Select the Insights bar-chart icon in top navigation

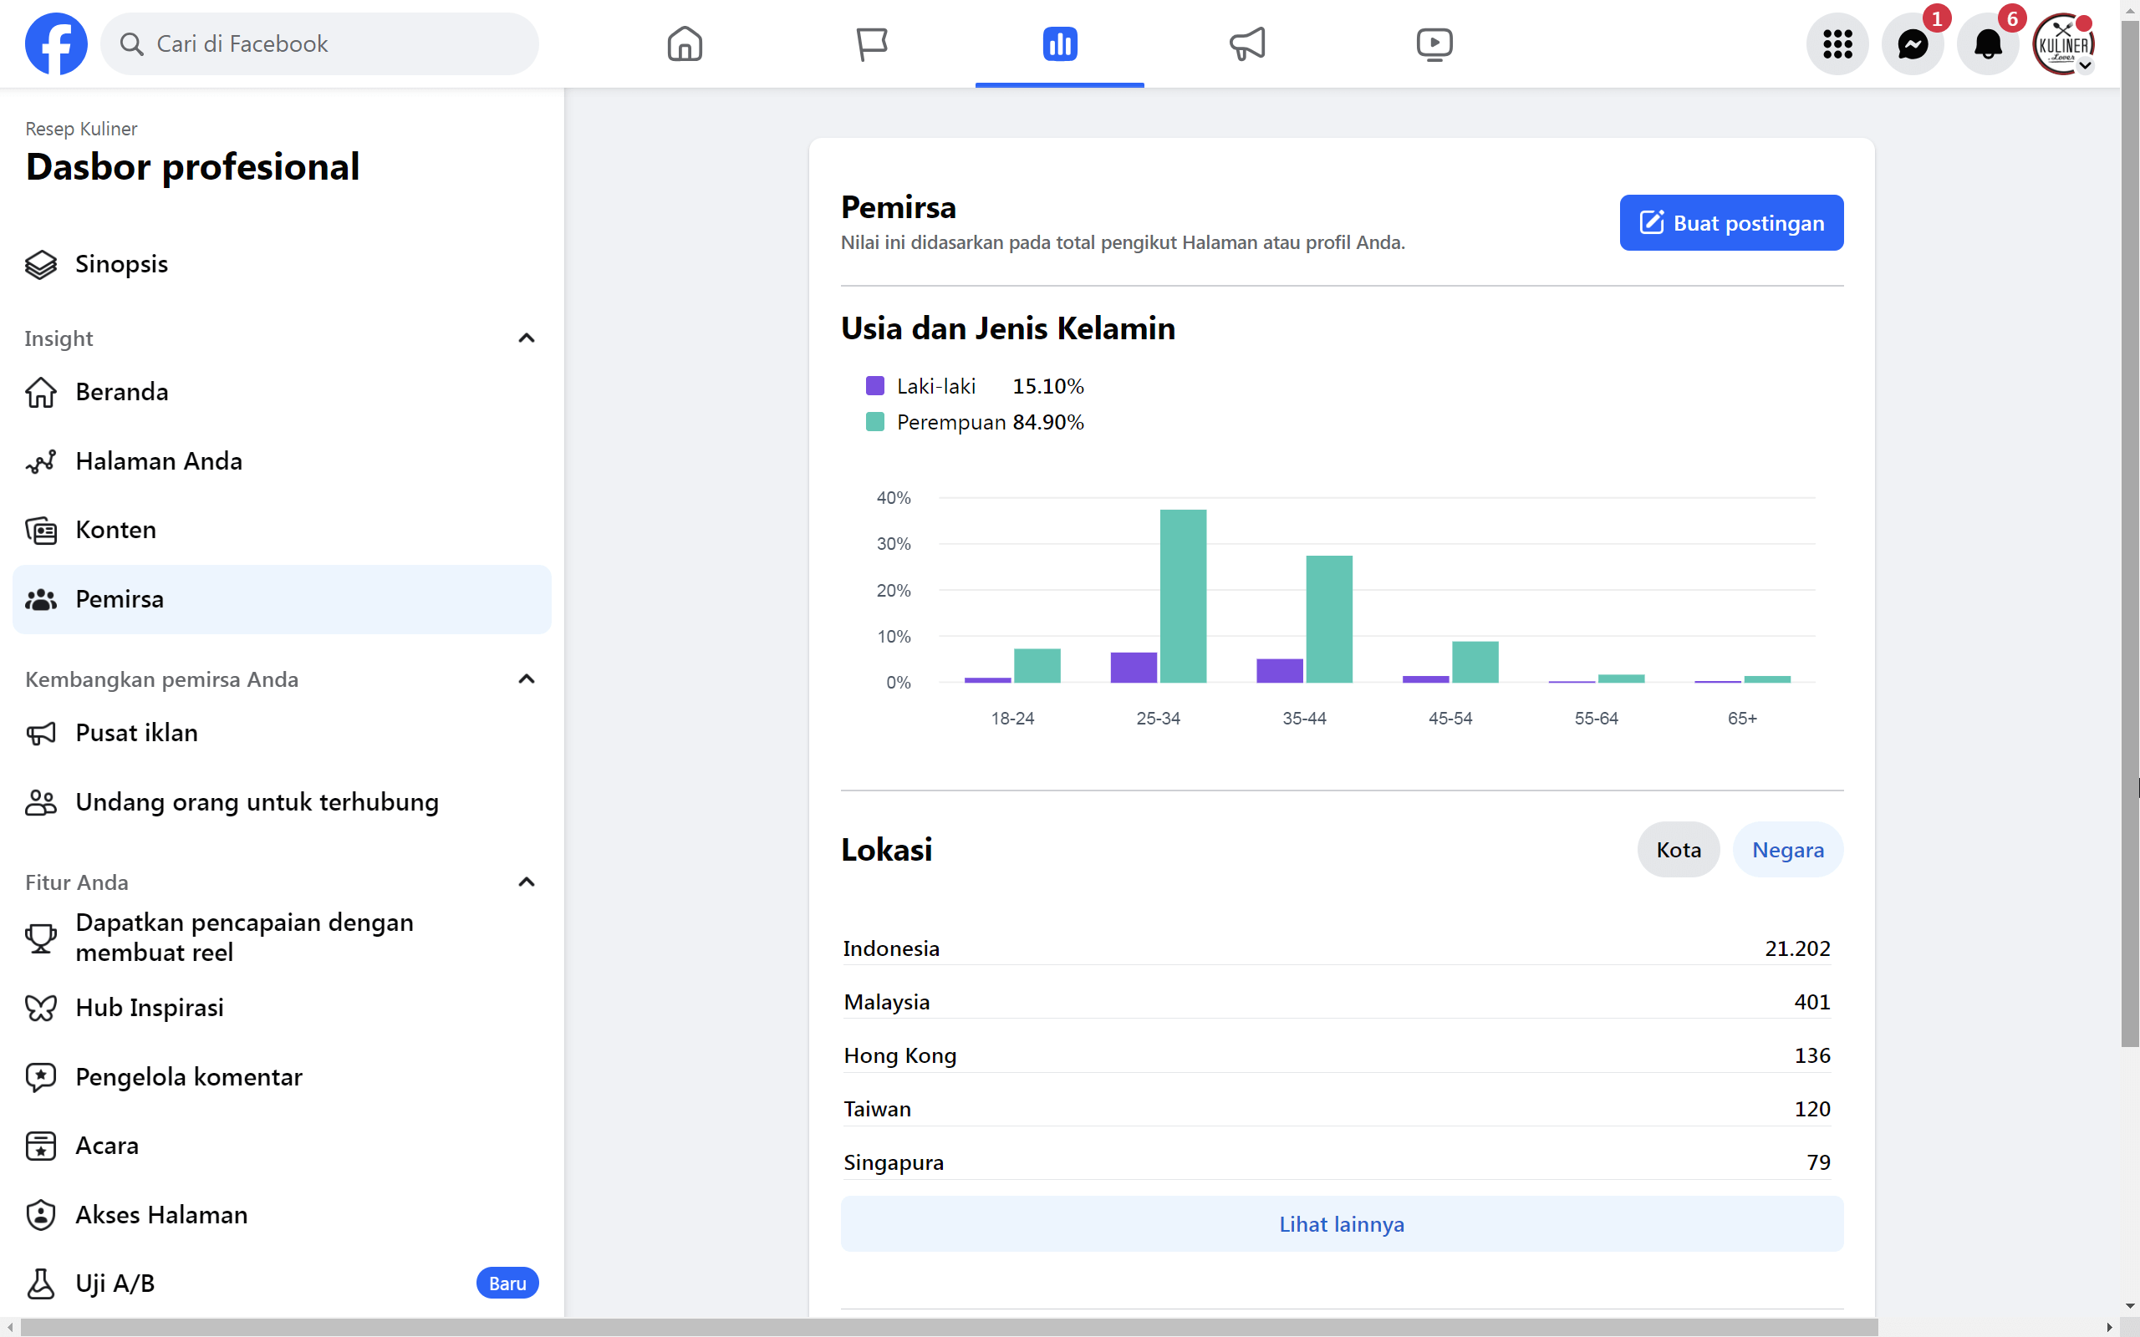tap(1058, 43)
